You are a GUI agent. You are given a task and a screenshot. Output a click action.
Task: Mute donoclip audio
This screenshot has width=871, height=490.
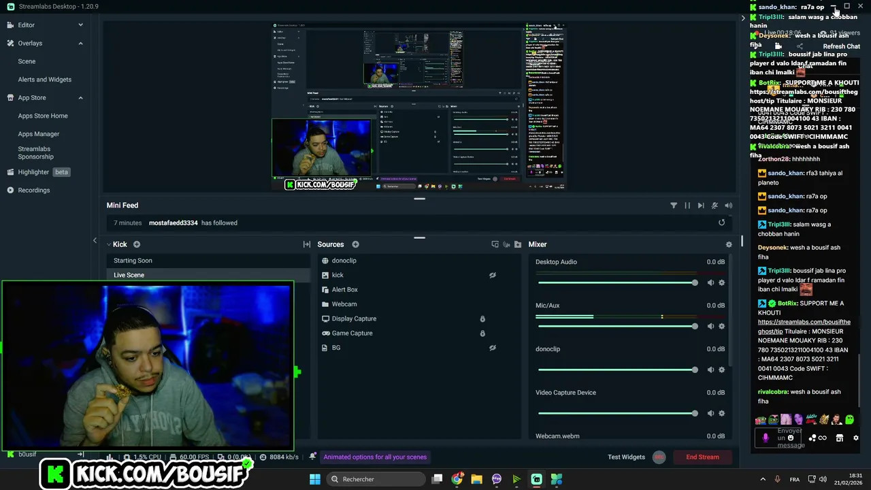(x=710, y=370)
